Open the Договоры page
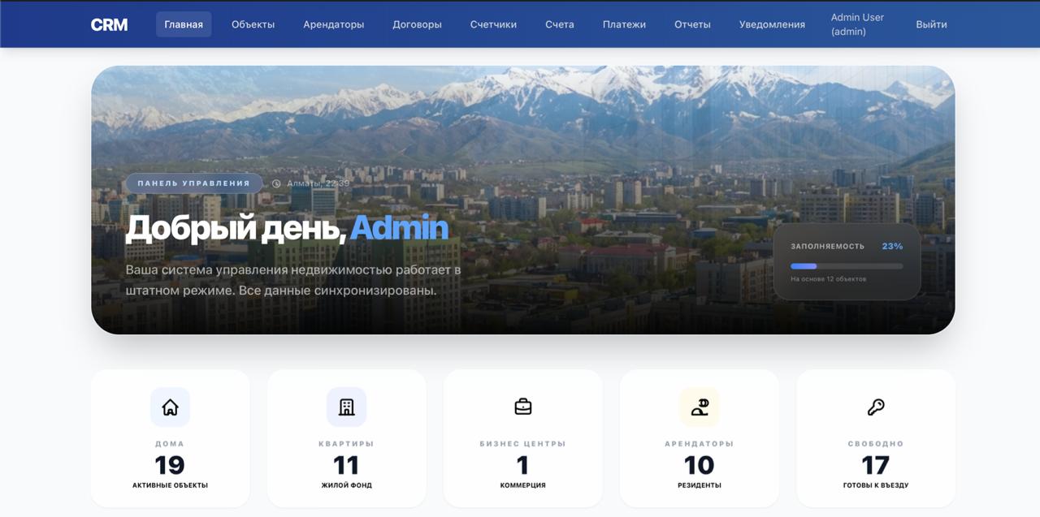 (417, 24)
